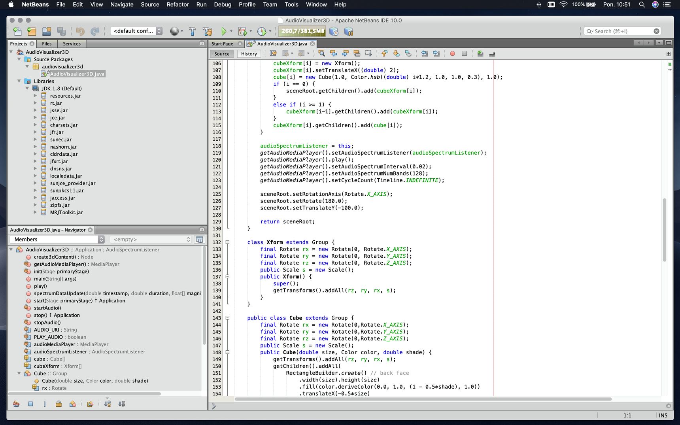Screen dimensions: 680x425
Task: Click the Source view button
Action: point(222,54)
